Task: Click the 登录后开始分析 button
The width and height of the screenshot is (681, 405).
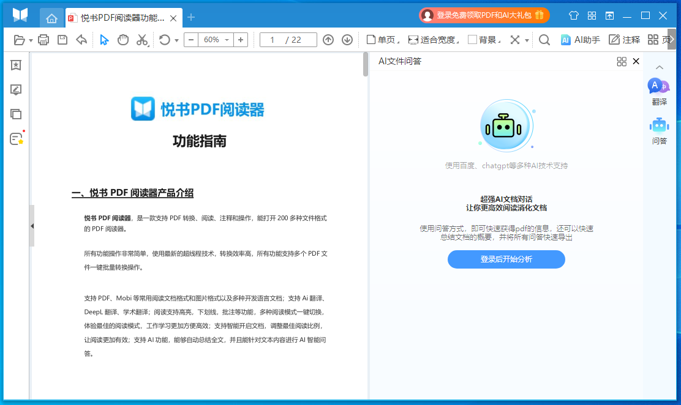Action: (x=506, y=259)
